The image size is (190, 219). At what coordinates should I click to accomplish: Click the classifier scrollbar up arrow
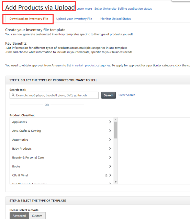coord(115,120)
